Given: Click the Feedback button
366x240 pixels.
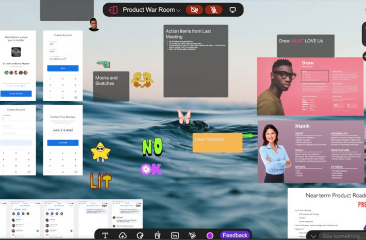Looking at the screenshot, I should 235,235.
